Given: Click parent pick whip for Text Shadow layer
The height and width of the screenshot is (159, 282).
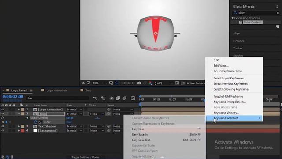Looking at the screenshot, I should pos(109,126).
